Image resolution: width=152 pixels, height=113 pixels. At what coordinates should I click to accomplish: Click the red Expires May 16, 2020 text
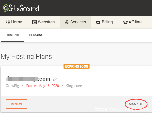click(x=43, y=86)
